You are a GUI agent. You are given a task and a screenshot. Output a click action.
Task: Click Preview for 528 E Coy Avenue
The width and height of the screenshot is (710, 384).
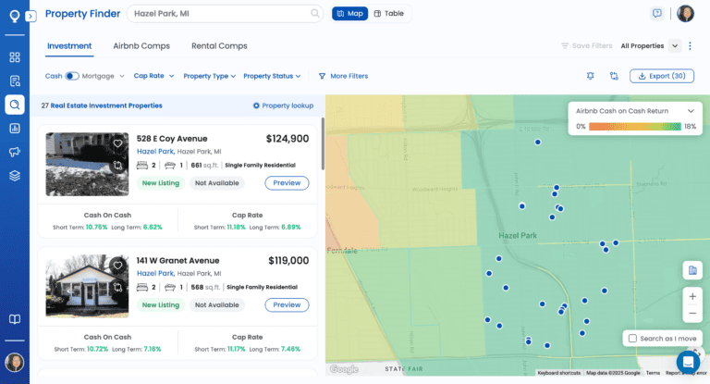[x=287, y=182]
